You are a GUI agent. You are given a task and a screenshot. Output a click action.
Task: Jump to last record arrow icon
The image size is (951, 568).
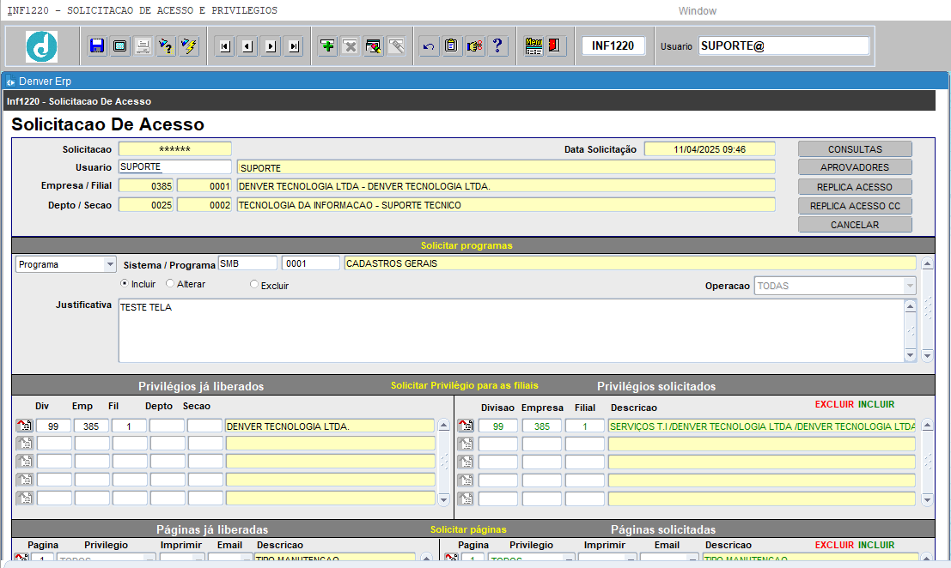coord(294,46)
